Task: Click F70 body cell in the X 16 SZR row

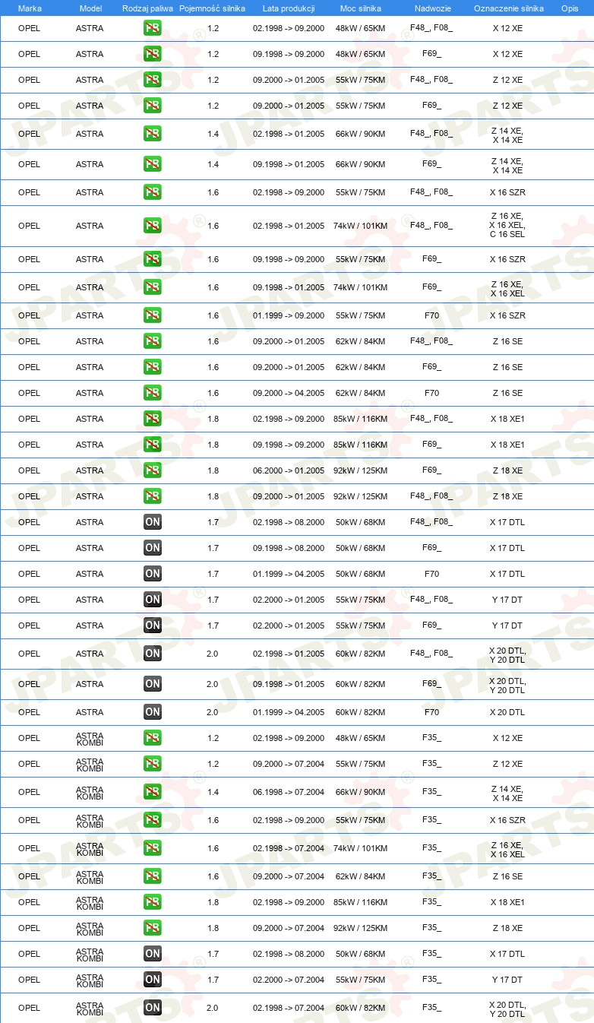Action: pos(431,315)
